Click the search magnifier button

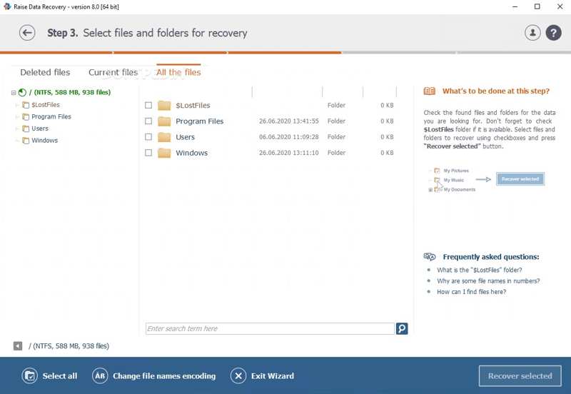pos(402,328)
